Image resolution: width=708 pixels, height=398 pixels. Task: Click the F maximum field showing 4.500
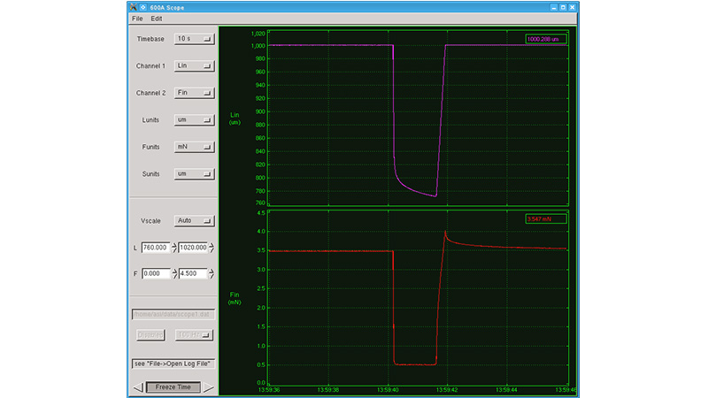coord(193,273)
